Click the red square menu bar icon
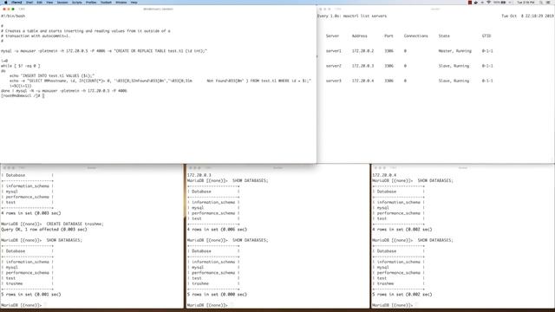The width and height of the screenshot is (555, 312). [x=470, y=2]
